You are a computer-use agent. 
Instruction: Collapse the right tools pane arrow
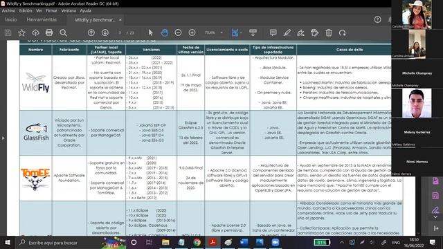436,228
